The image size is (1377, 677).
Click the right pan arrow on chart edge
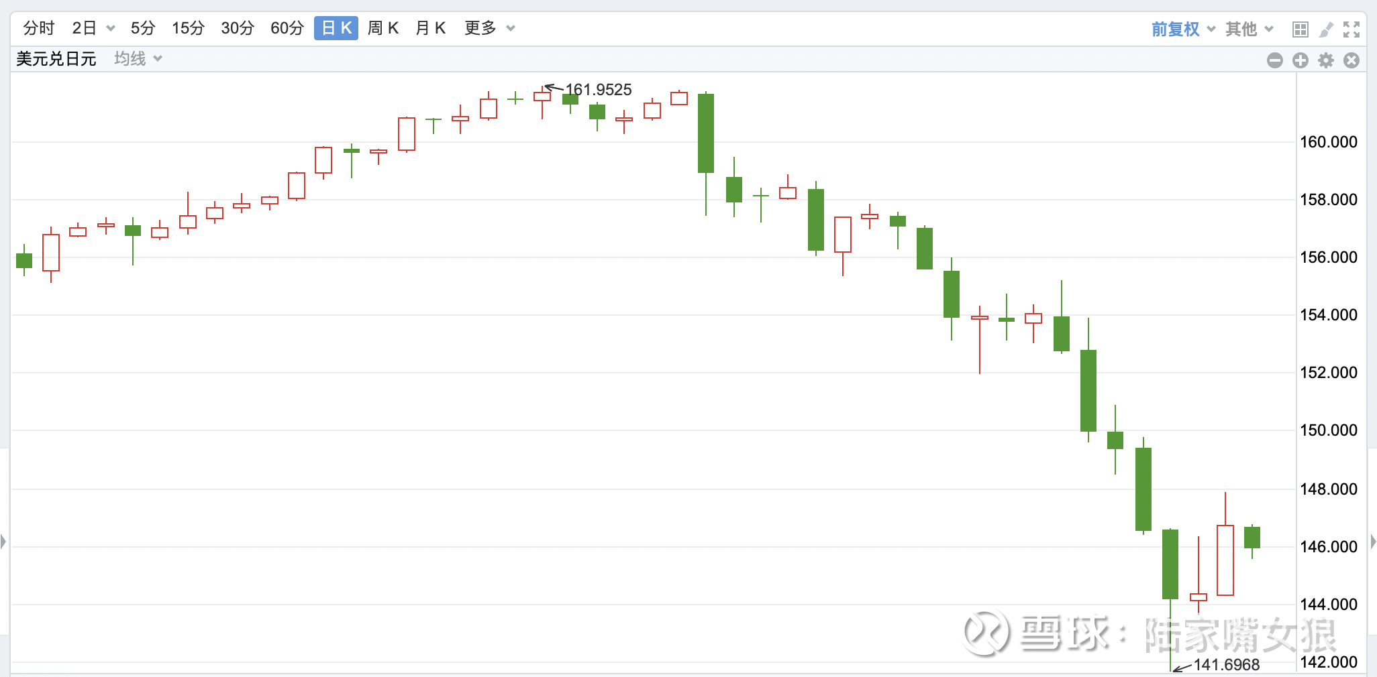1374,541
